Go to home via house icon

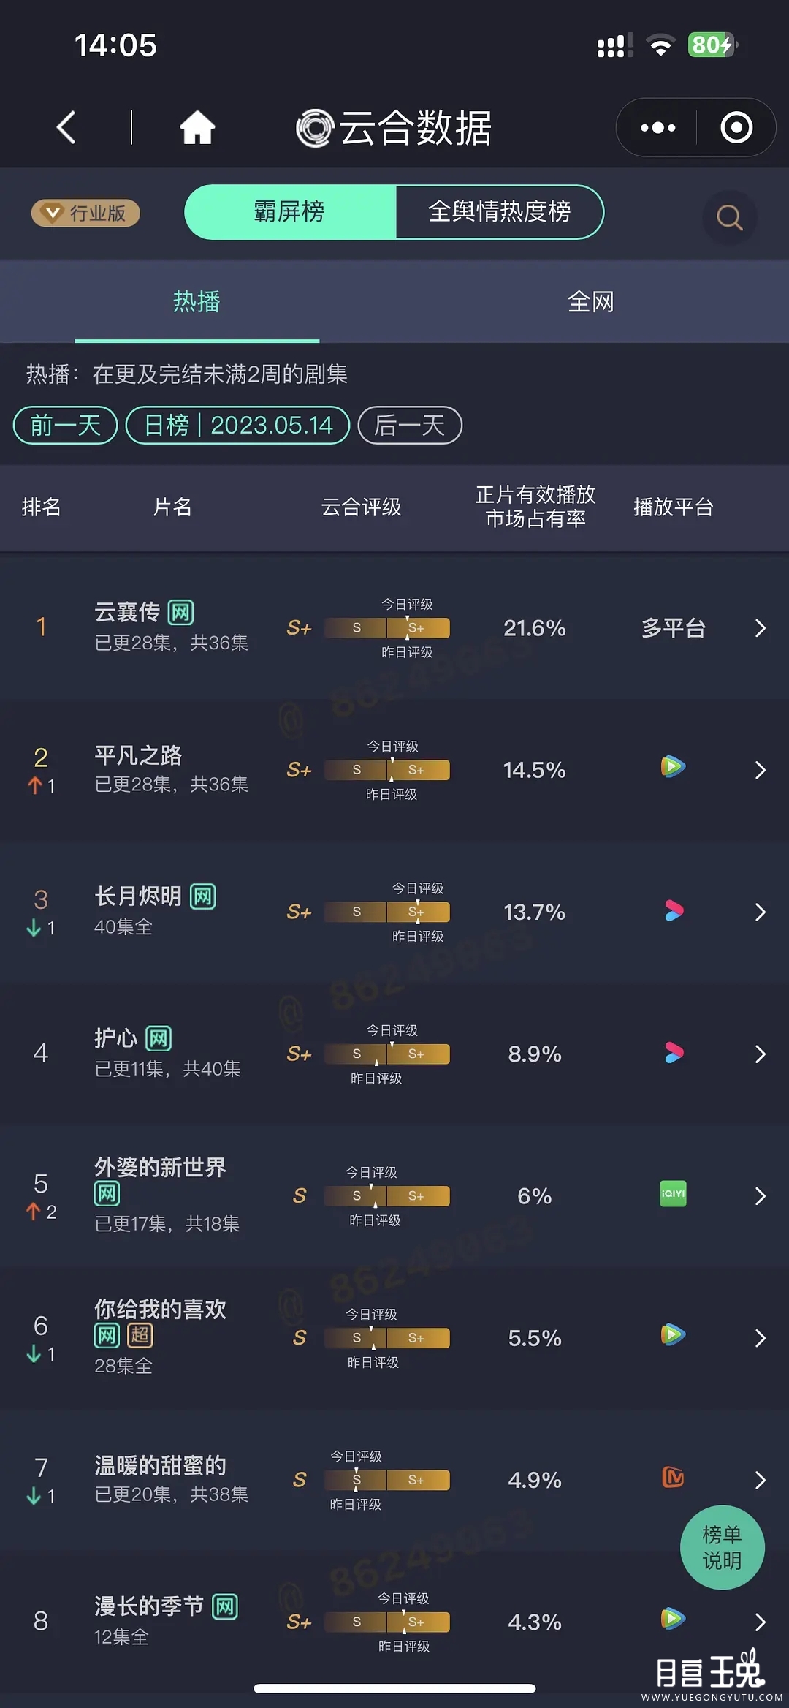[x=197, y=128]
